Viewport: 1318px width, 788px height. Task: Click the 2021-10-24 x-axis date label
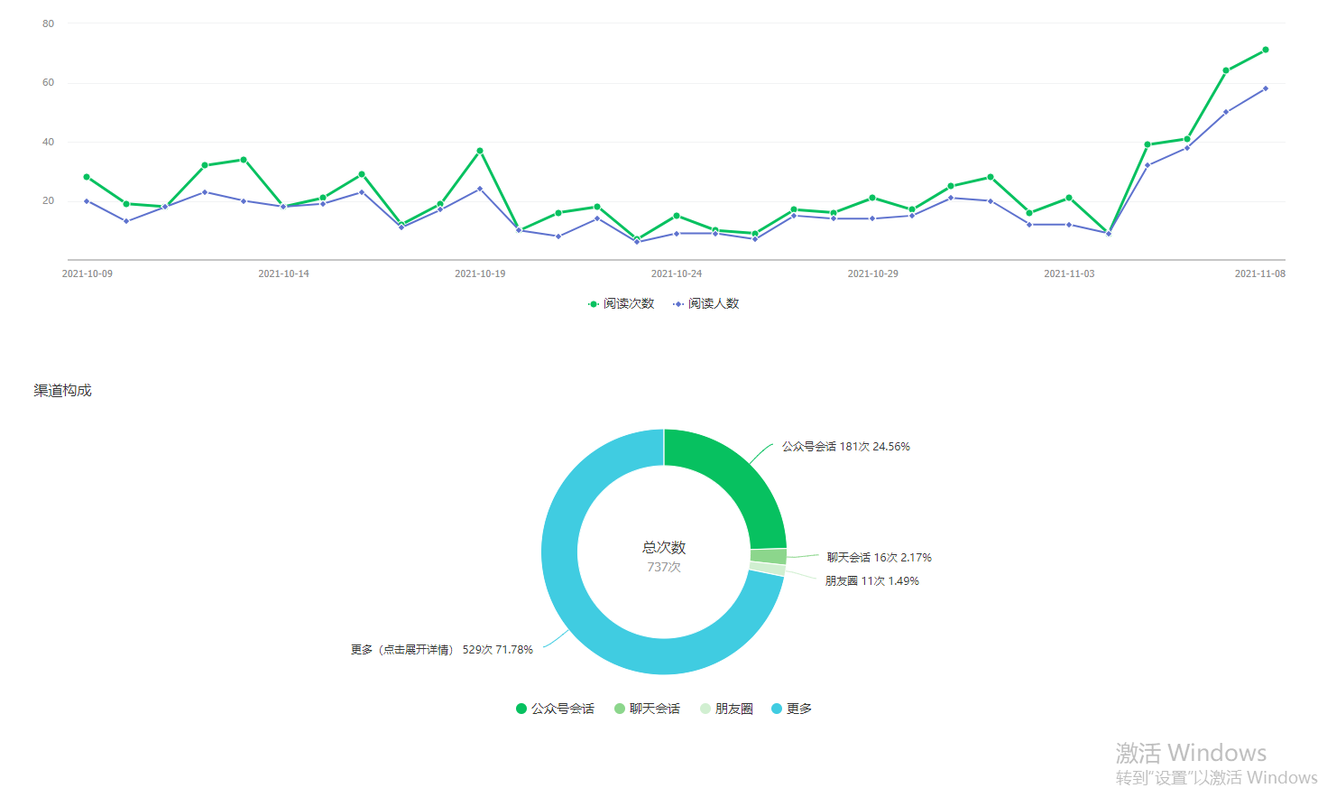pyautogui.click(x=677, y=273)
